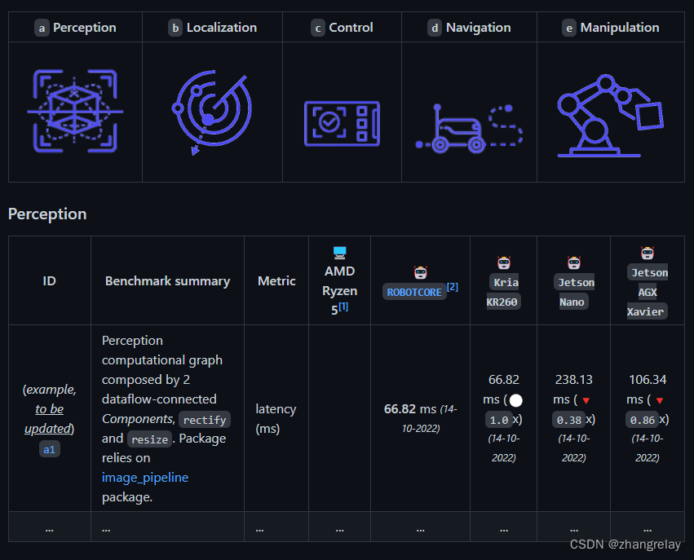Image resolution: width=694 pixels, height=560 pixels.
Task: Click the 66.82 value in Kria KR260 column
Action: click(x=504, y=380)
